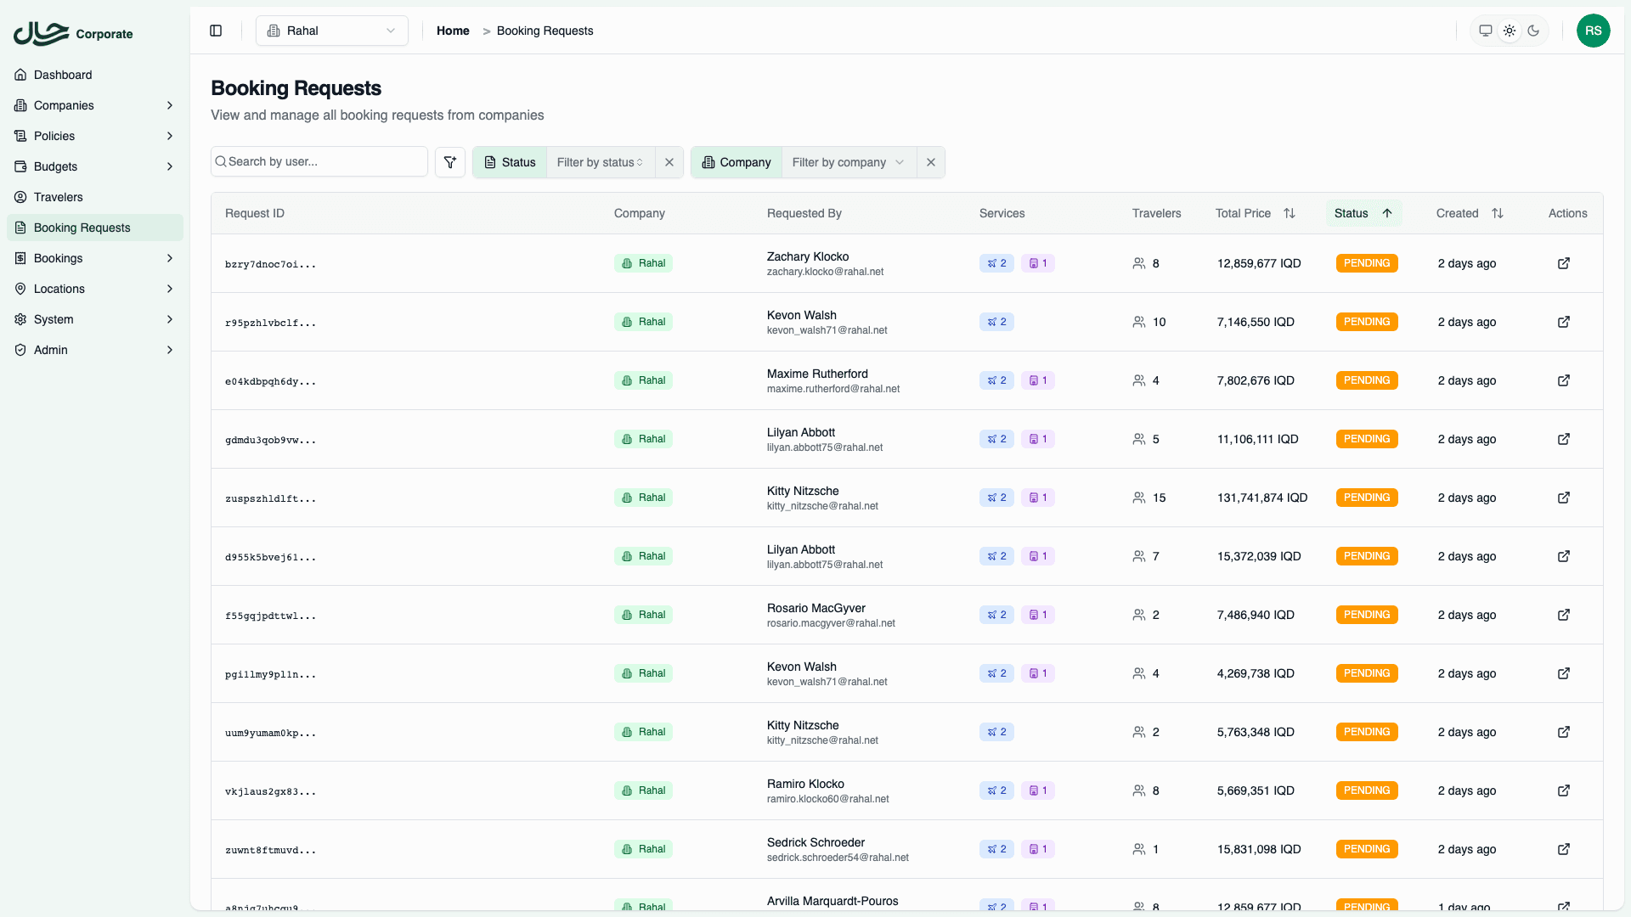Navigate to Home breadcrumb
The width and height of the screenshot is (1631, 917).
453,31
